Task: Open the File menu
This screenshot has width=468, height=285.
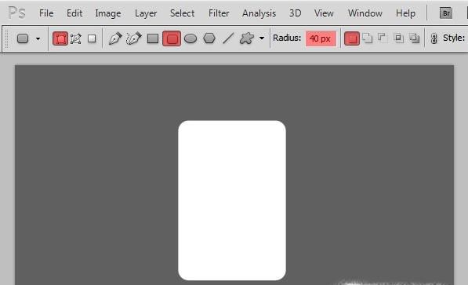Action: pos(46,13)
